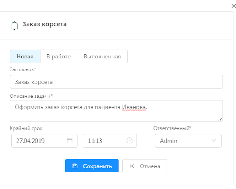This screenshot has height=189, width=236.
Task: Set the status to В работе
Action: tap(59, 57)
